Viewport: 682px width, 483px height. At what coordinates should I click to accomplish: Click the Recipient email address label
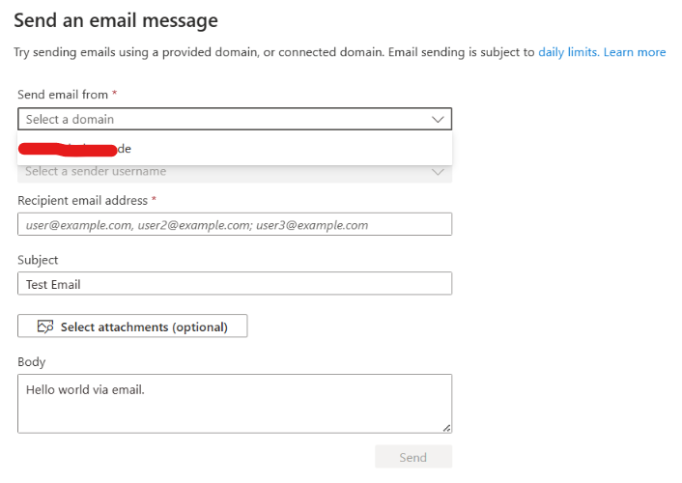[83, 201]
